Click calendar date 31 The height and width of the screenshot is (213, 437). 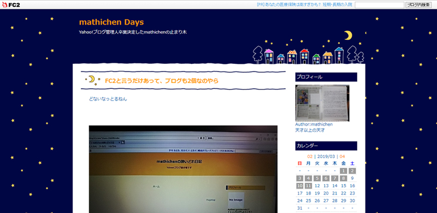(x=299, y=208)
